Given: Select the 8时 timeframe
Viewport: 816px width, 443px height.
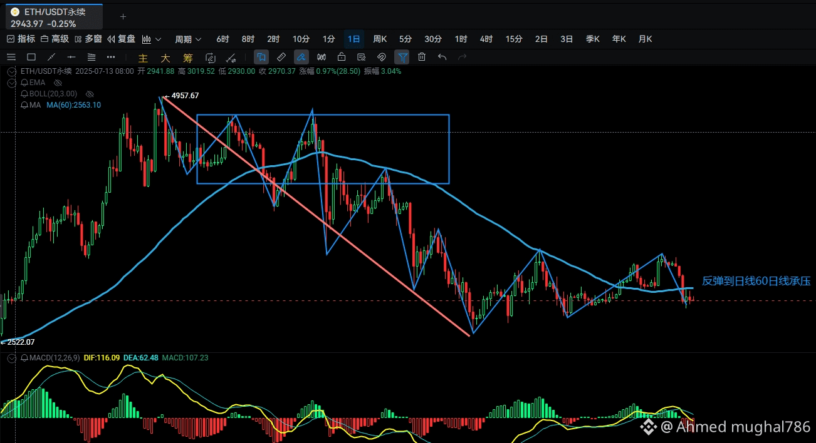Looking at the screenshot, I should click(x=248, y=39).
